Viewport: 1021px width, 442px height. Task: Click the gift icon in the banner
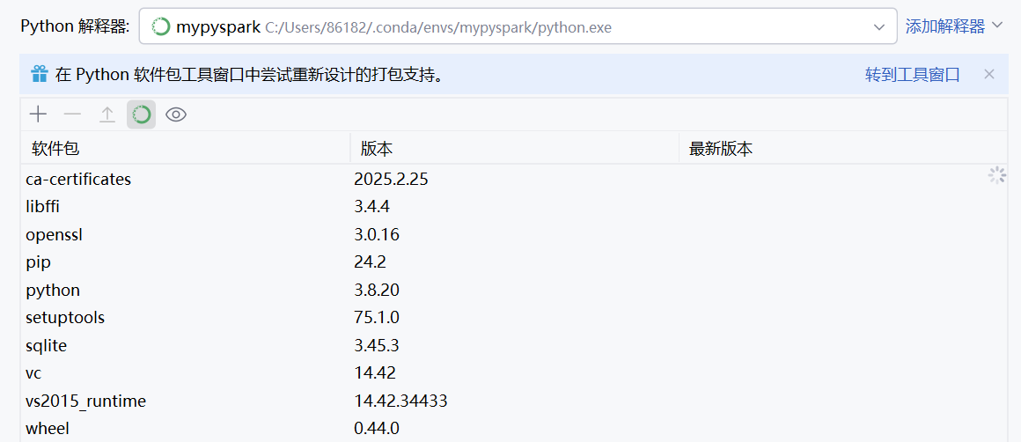[40, 74]
